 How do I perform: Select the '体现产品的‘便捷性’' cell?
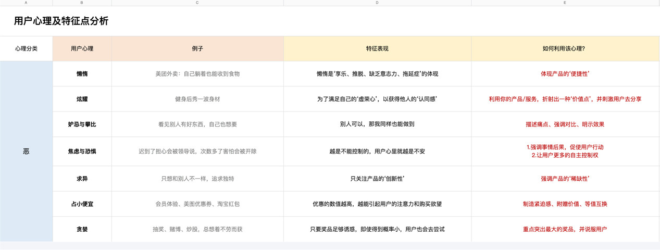(x=565, y=74)
